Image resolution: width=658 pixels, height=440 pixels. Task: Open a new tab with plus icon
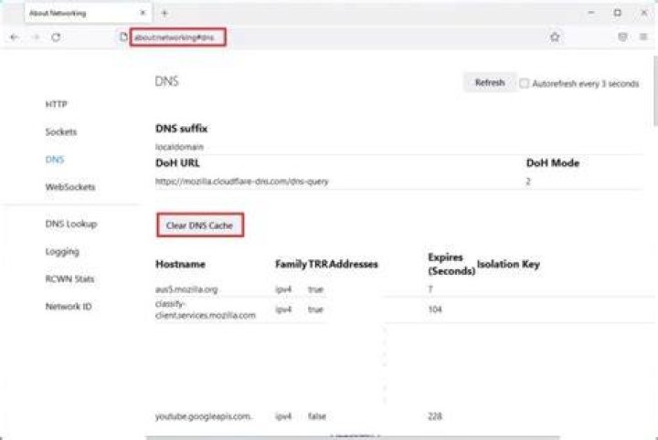click(164, 13)
